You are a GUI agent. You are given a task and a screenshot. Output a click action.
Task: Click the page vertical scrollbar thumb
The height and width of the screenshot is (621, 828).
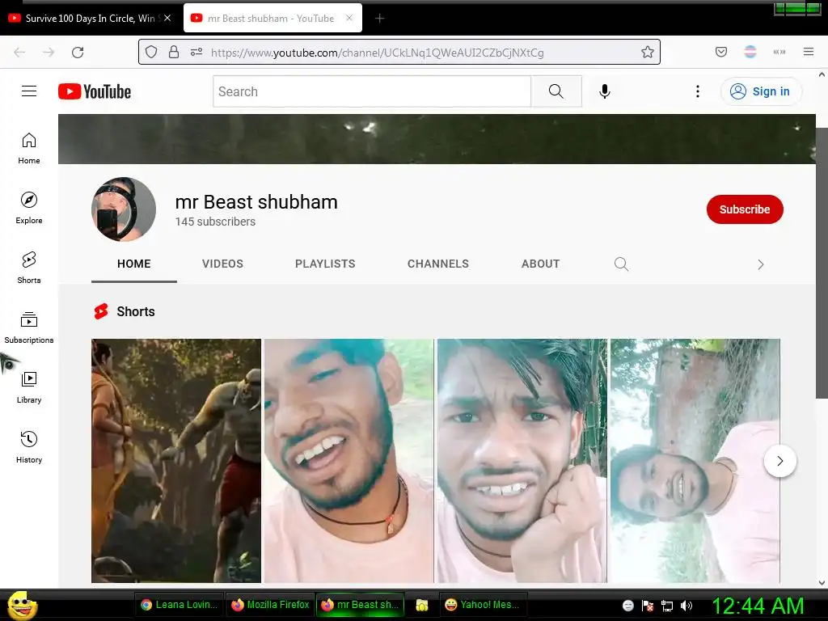pyautogui.click(x=822, y=263)
